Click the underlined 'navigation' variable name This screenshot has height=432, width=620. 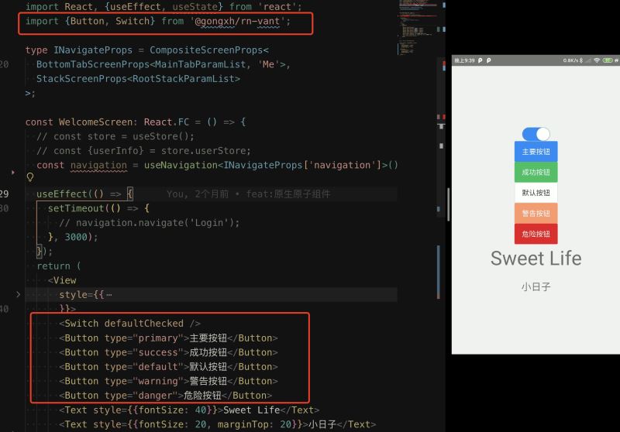(99, 165)
